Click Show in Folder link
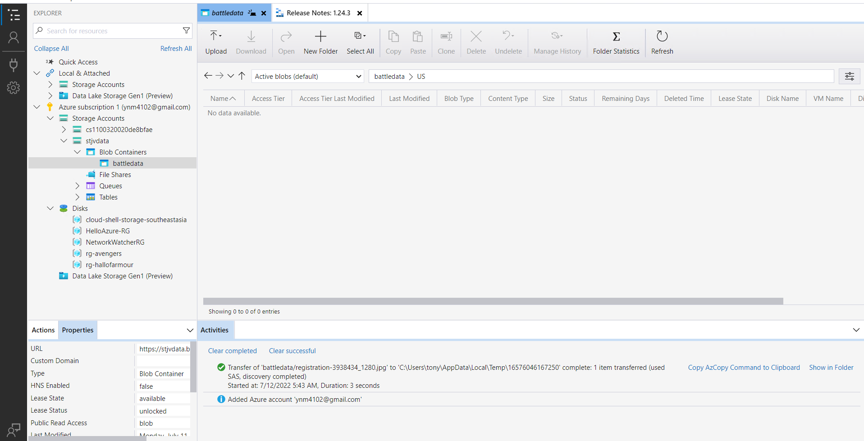Viewport: 864px width, 441px height. tap(831, 368)
